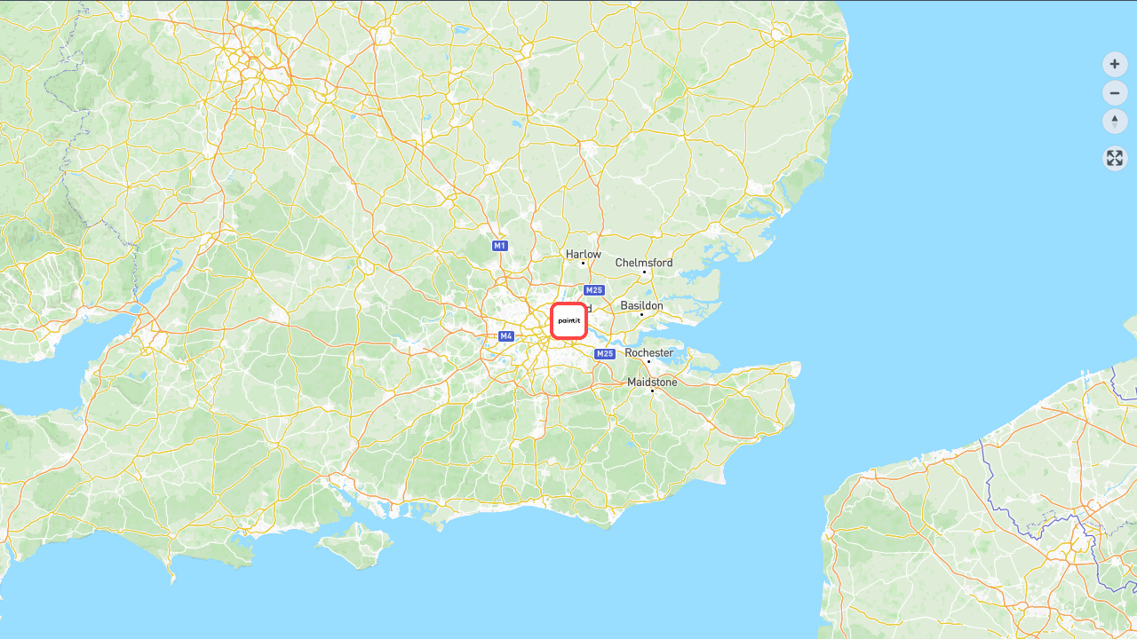Open the pointit map marker
Image resolution: width=1137 pixels, height=639 pixels.
pos(568,320)
